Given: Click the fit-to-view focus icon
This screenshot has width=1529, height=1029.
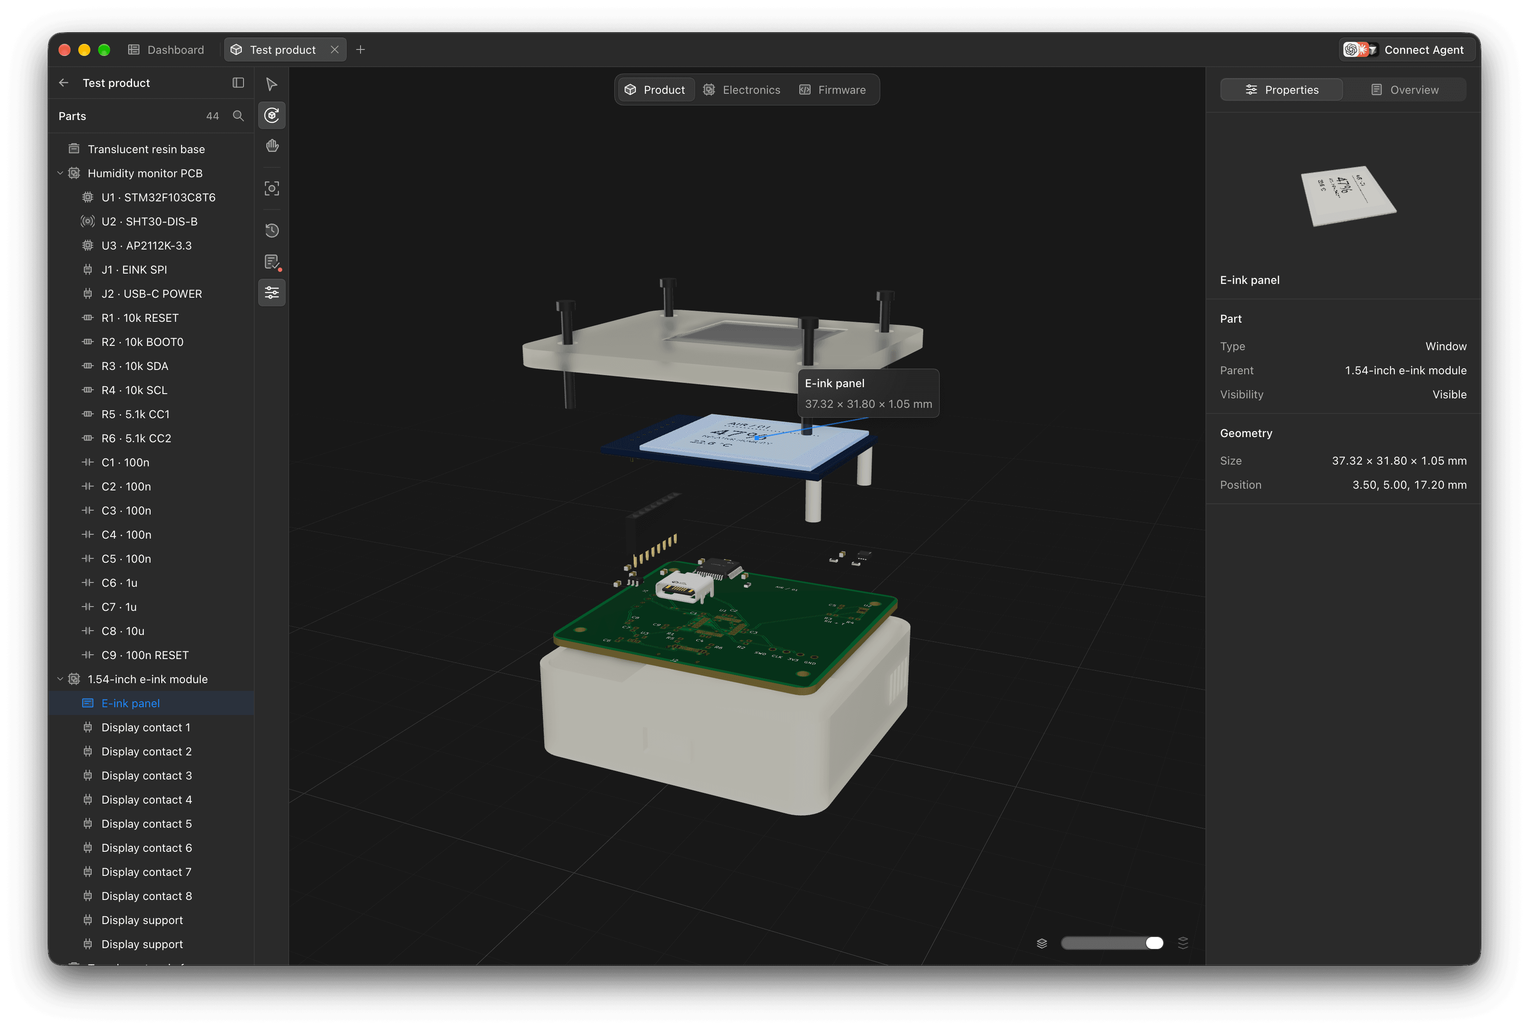Looking at the screenshot, I should click(271, 188).
